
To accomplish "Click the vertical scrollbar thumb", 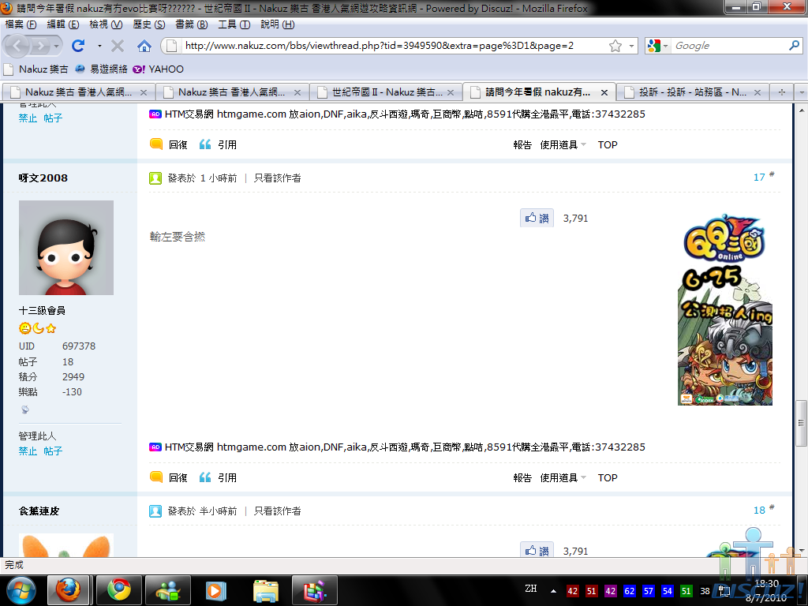I will [801, 424].
